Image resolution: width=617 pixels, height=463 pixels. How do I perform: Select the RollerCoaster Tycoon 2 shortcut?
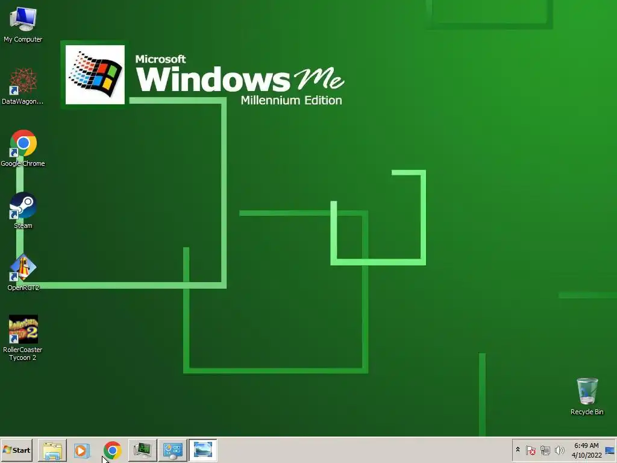(23, 338)
